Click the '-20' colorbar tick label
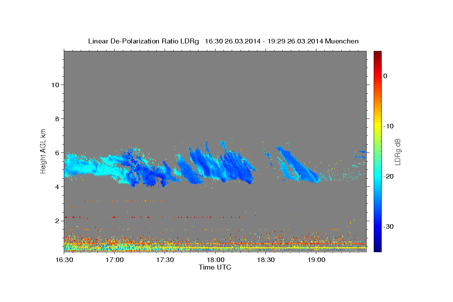Viewport: 453px width, 302px height. (388, 176)
